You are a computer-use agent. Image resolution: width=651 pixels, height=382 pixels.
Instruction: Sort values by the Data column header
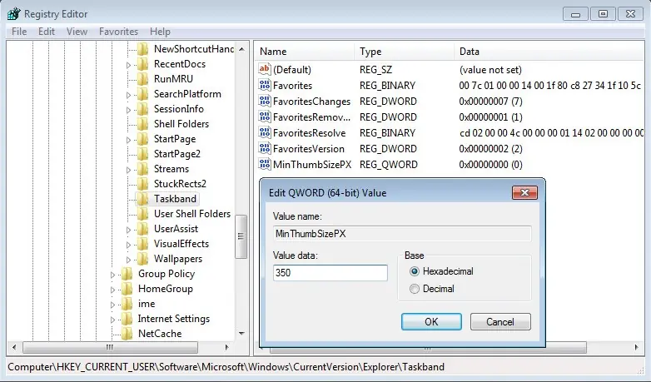click(549, 52)
